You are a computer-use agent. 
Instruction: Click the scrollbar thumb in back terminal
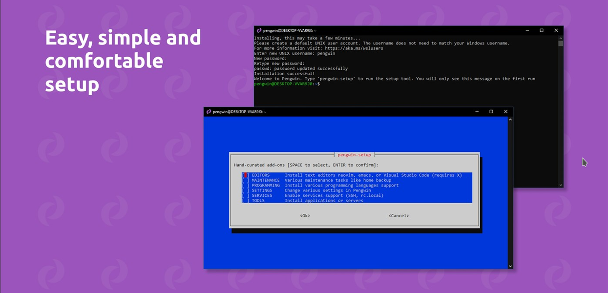pos(561,43)
